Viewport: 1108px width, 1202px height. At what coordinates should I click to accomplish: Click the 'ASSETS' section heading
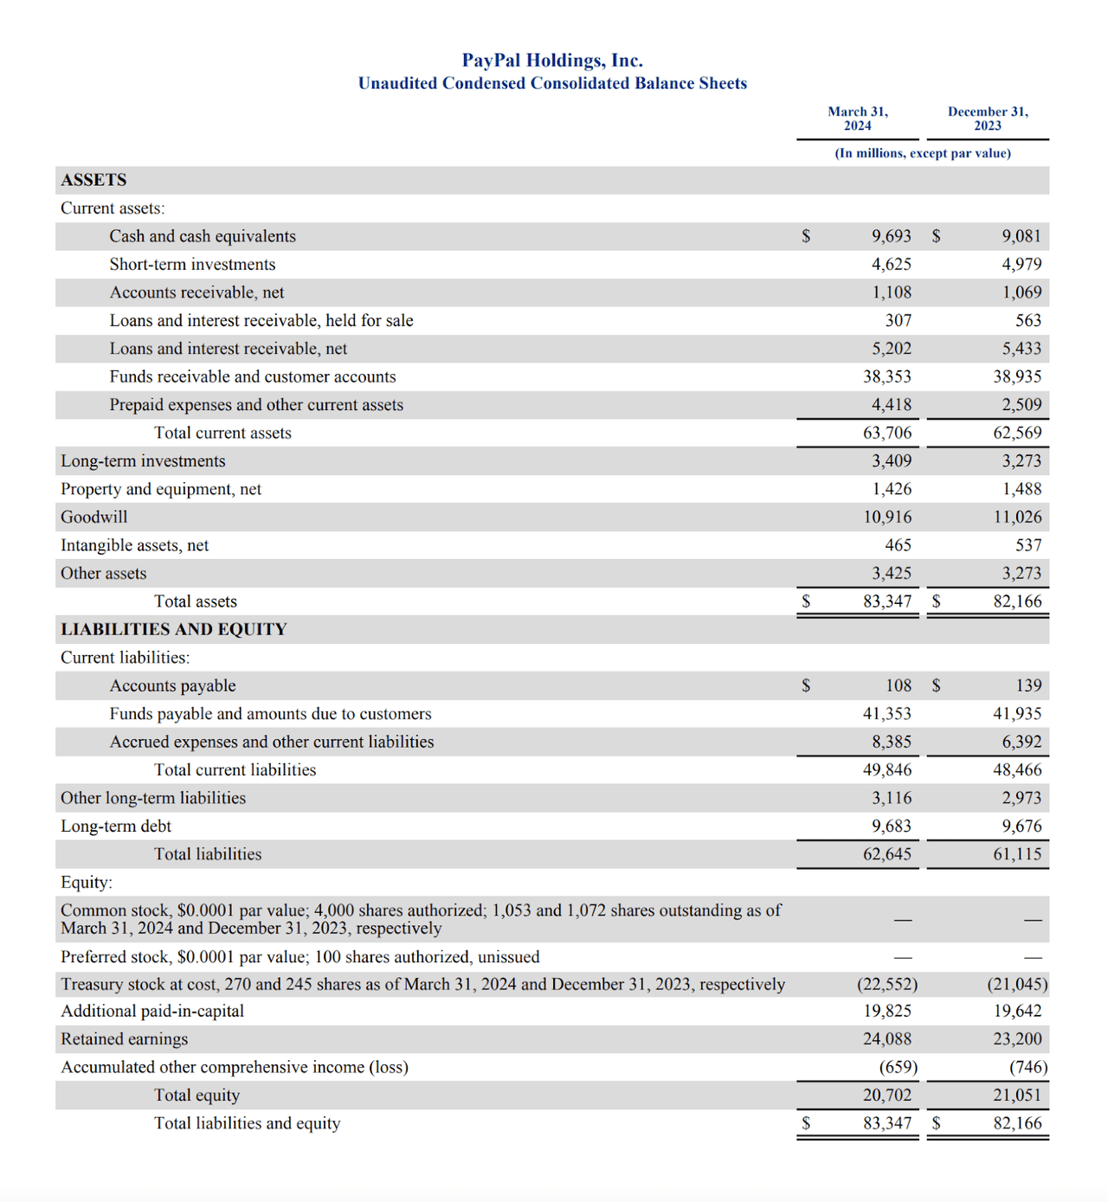coord(93,180)
